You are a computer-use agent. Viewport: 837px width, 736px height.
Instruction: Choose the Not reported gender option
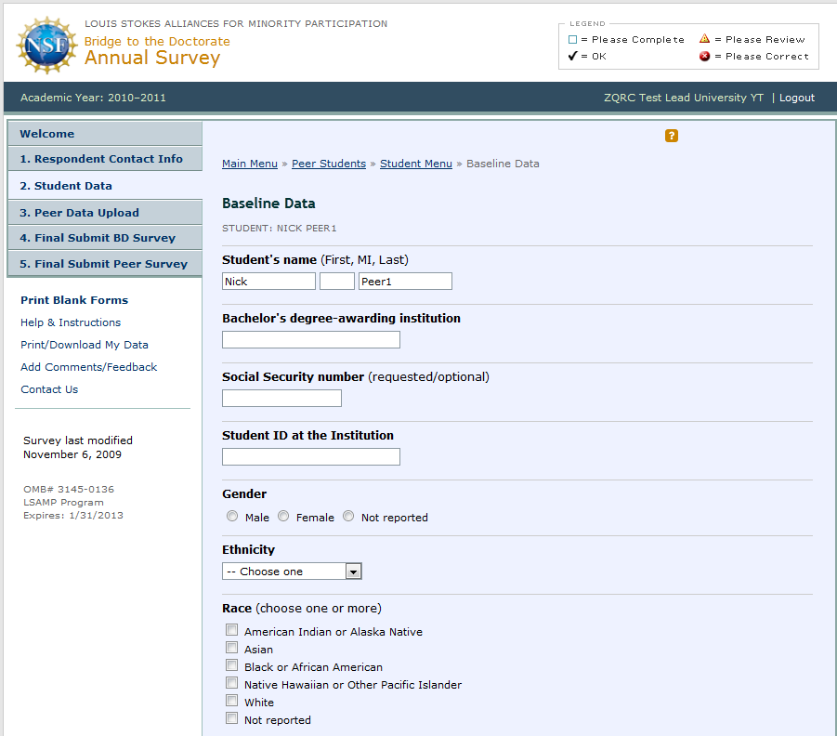pos(348,517)
